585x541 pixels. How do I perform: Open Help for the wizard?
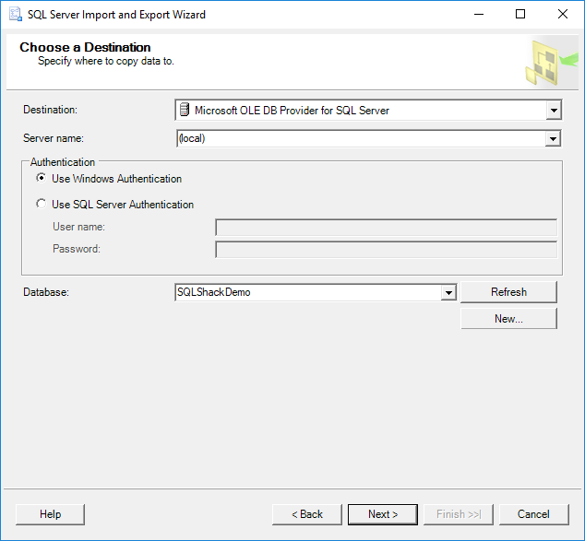(x=51, y=514)
